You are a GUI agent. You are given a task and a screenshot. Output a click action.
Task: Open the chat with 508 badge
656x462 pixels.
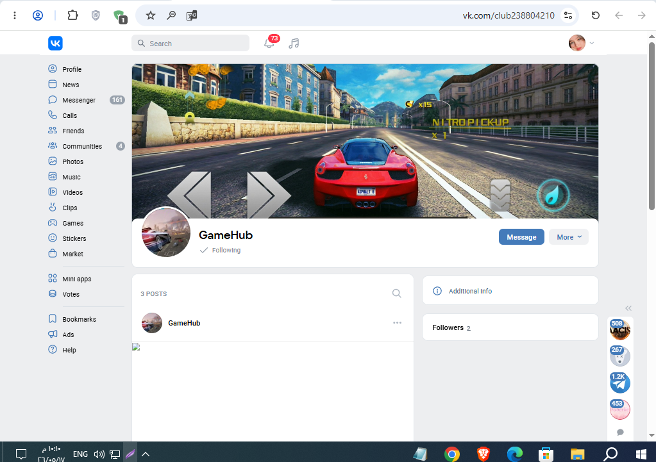620,329
